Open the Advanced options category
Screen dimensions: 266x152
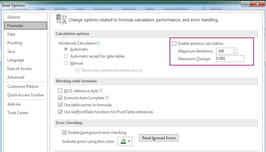[x=26, y=77]
